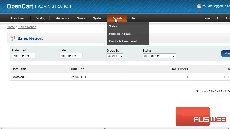
Task: Click the Date End input field
Action: click(x=71, y=56)
